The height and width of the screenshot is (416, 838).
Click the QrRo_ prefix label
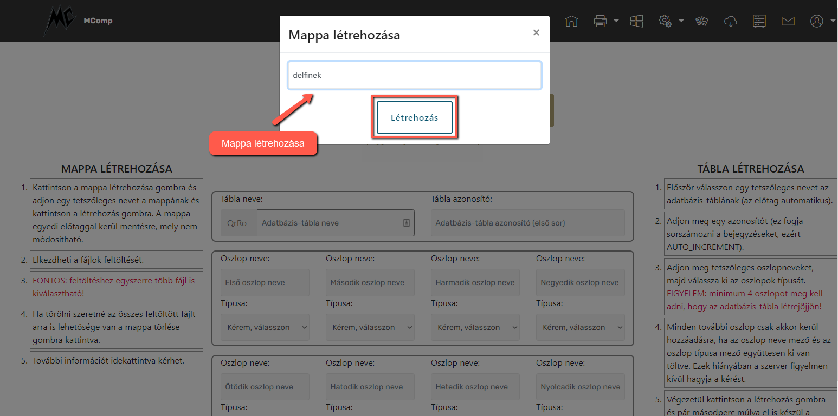[238, 223]
